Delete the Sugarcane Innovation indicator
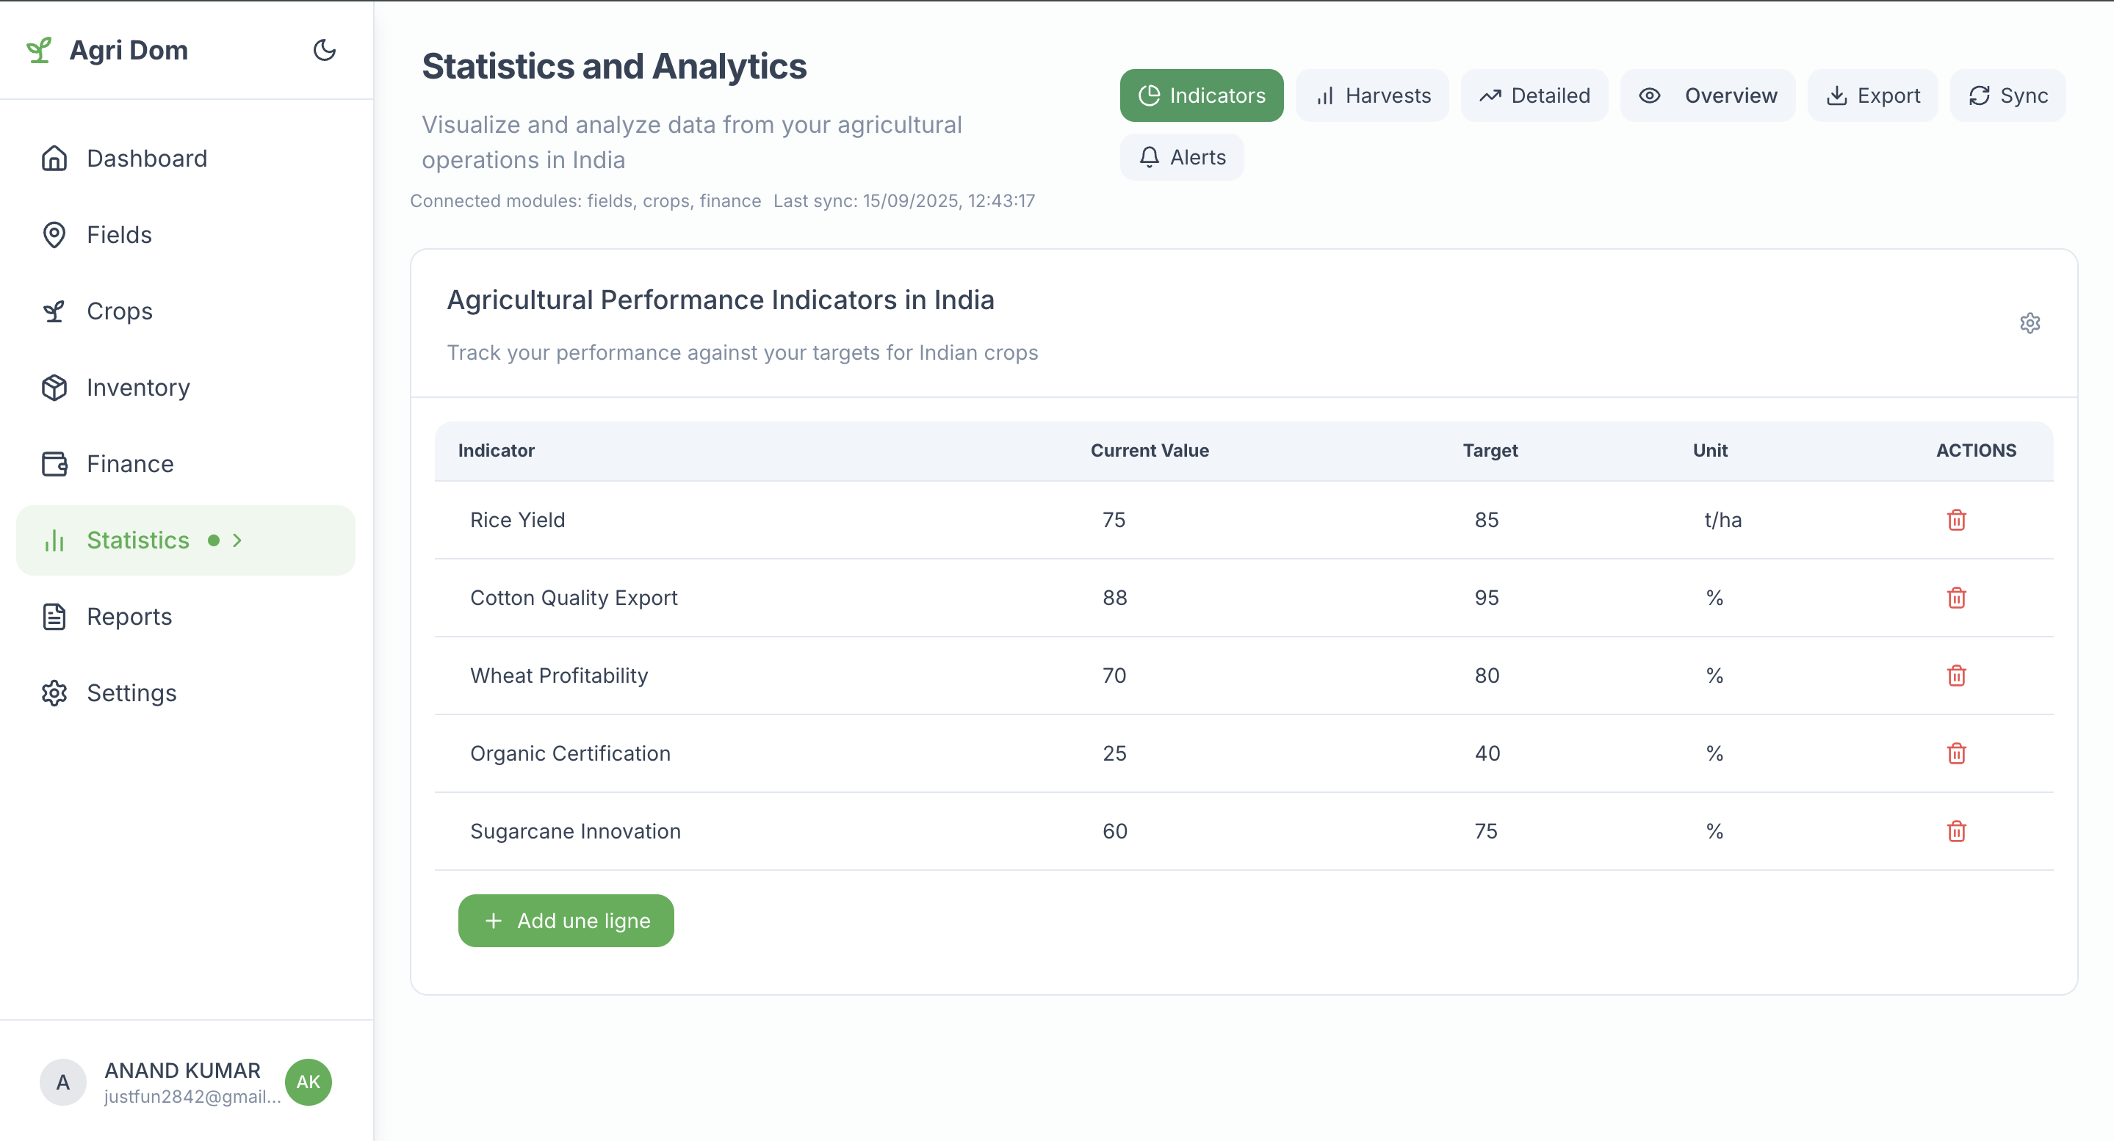 (x=1955, y=831)
